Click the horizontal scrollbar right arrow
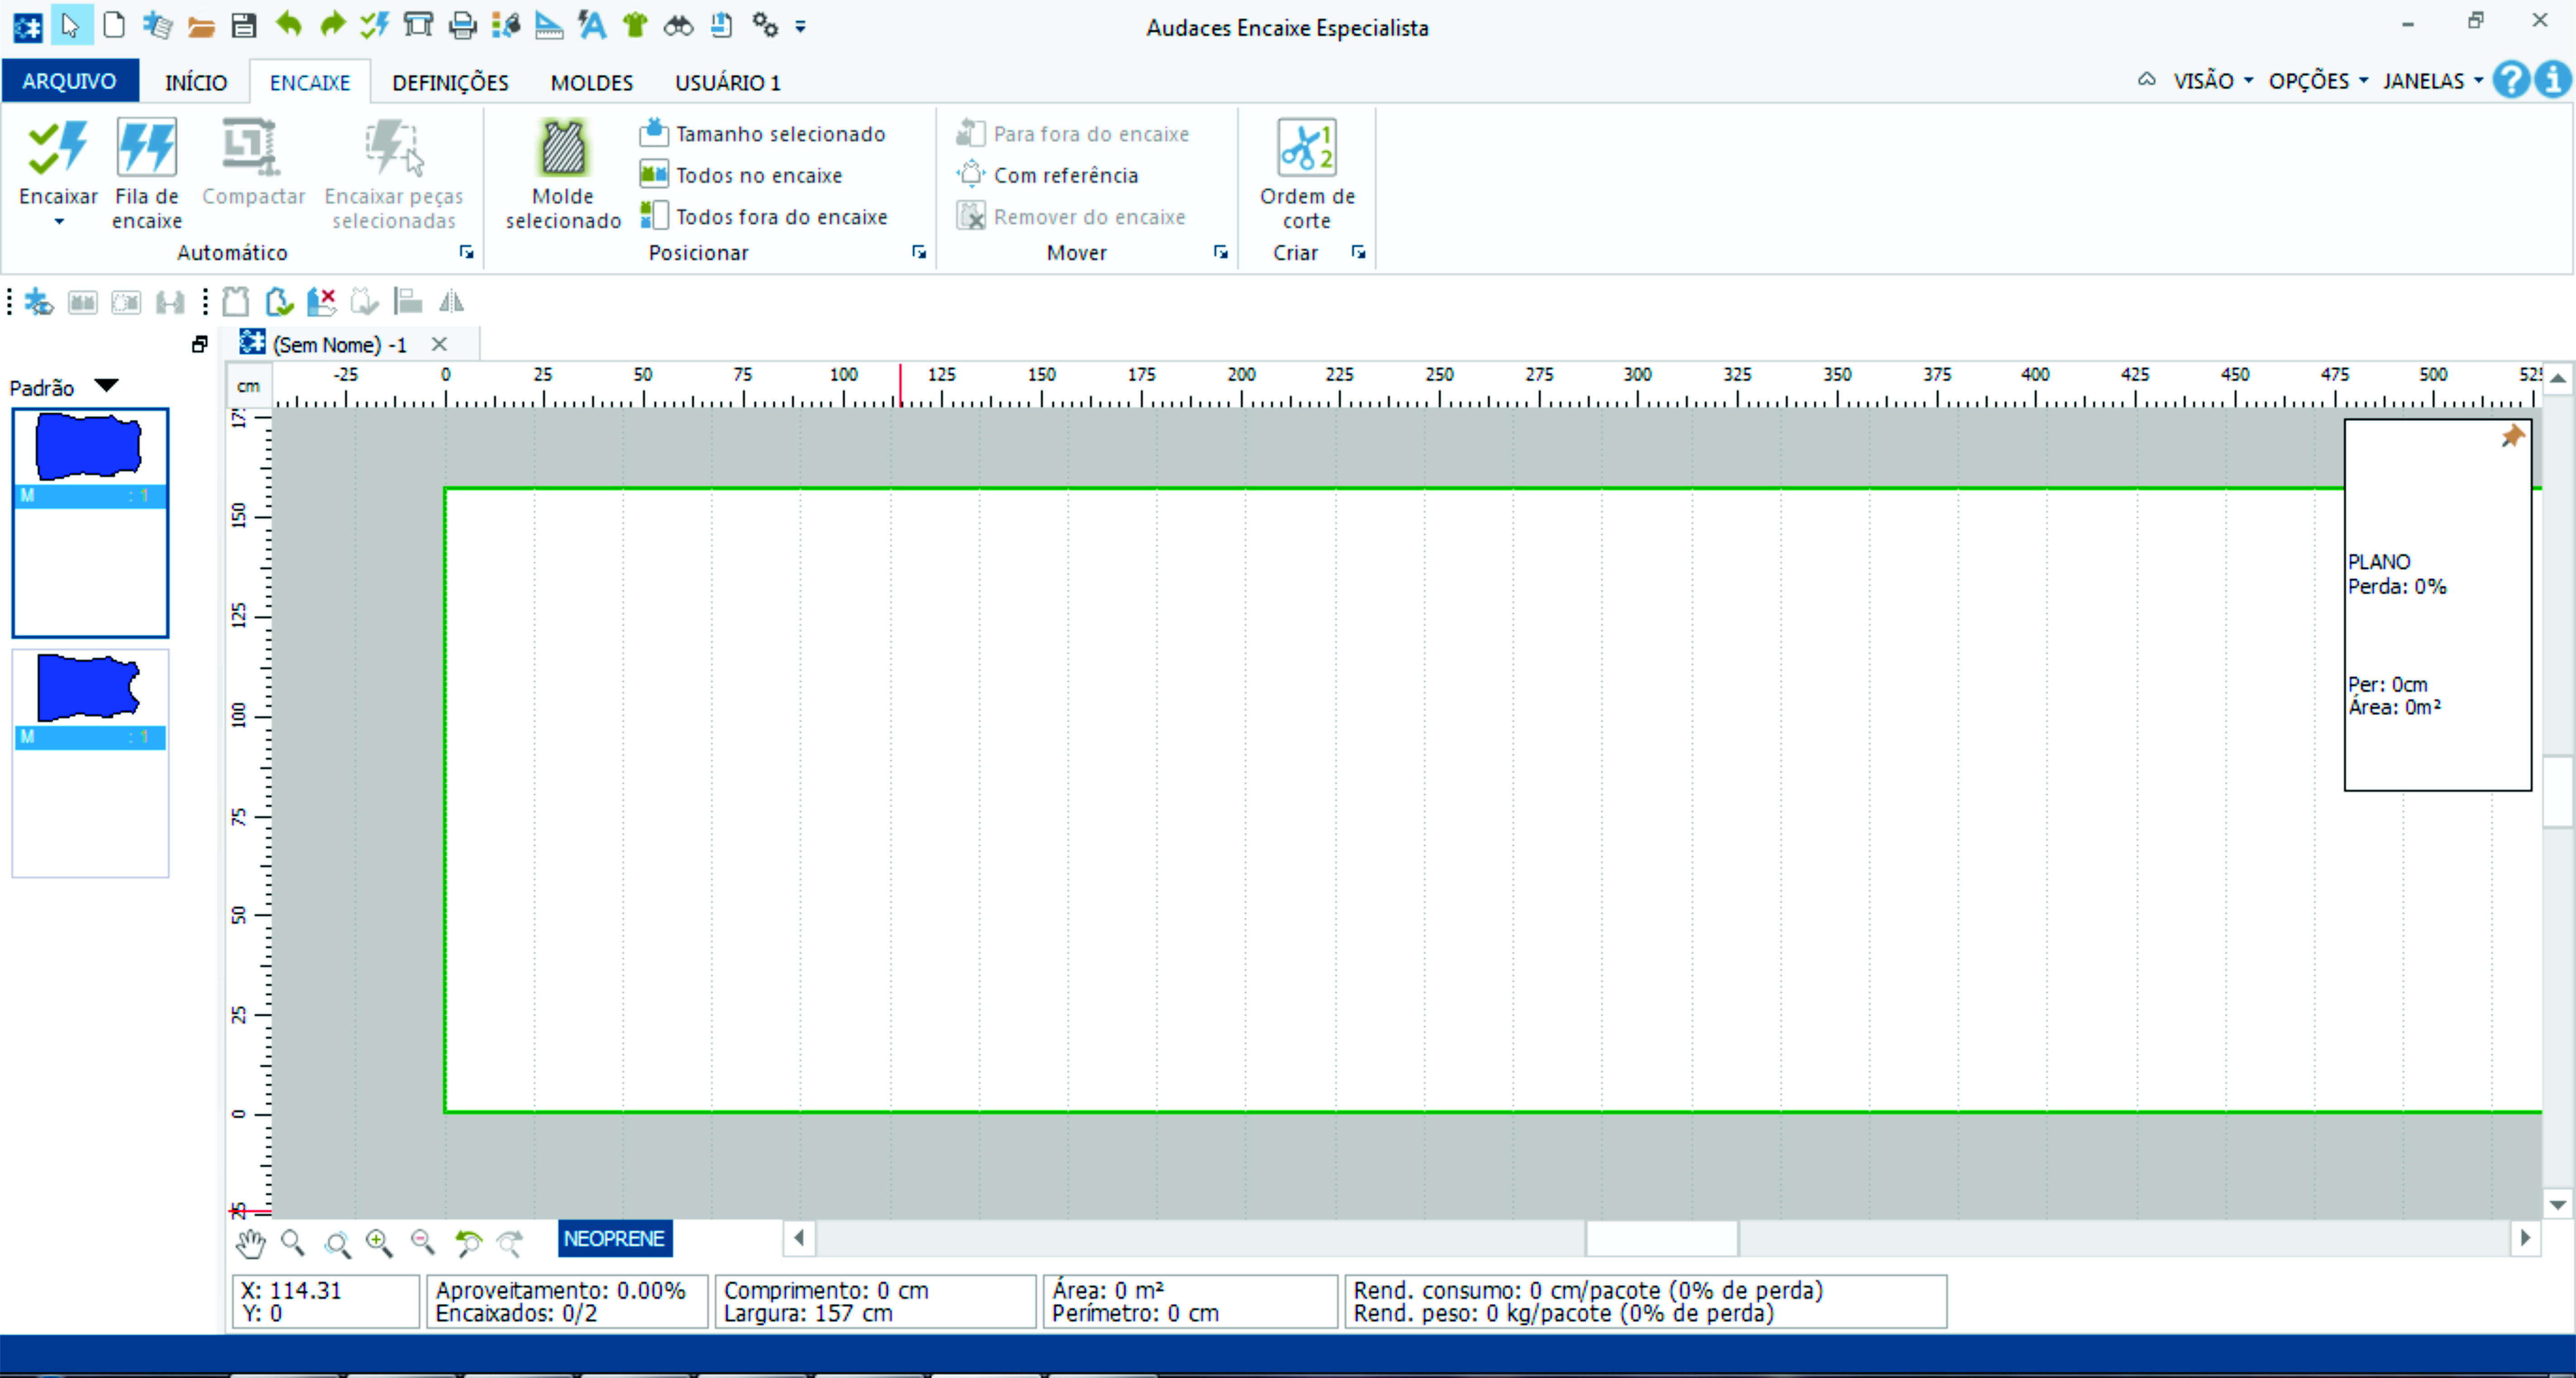Screen dimensions: 2576x1378 (x=2525, y=1238)
